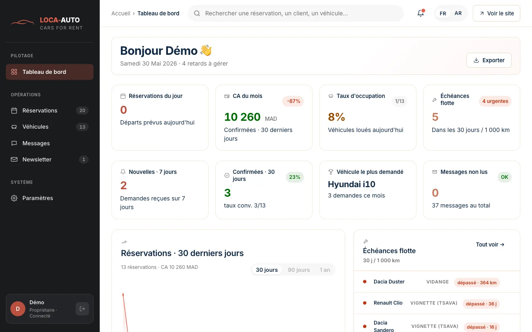This screenshot has width=532, height=332.
Task: Click the search reservations input field
Action: [296, 13]
